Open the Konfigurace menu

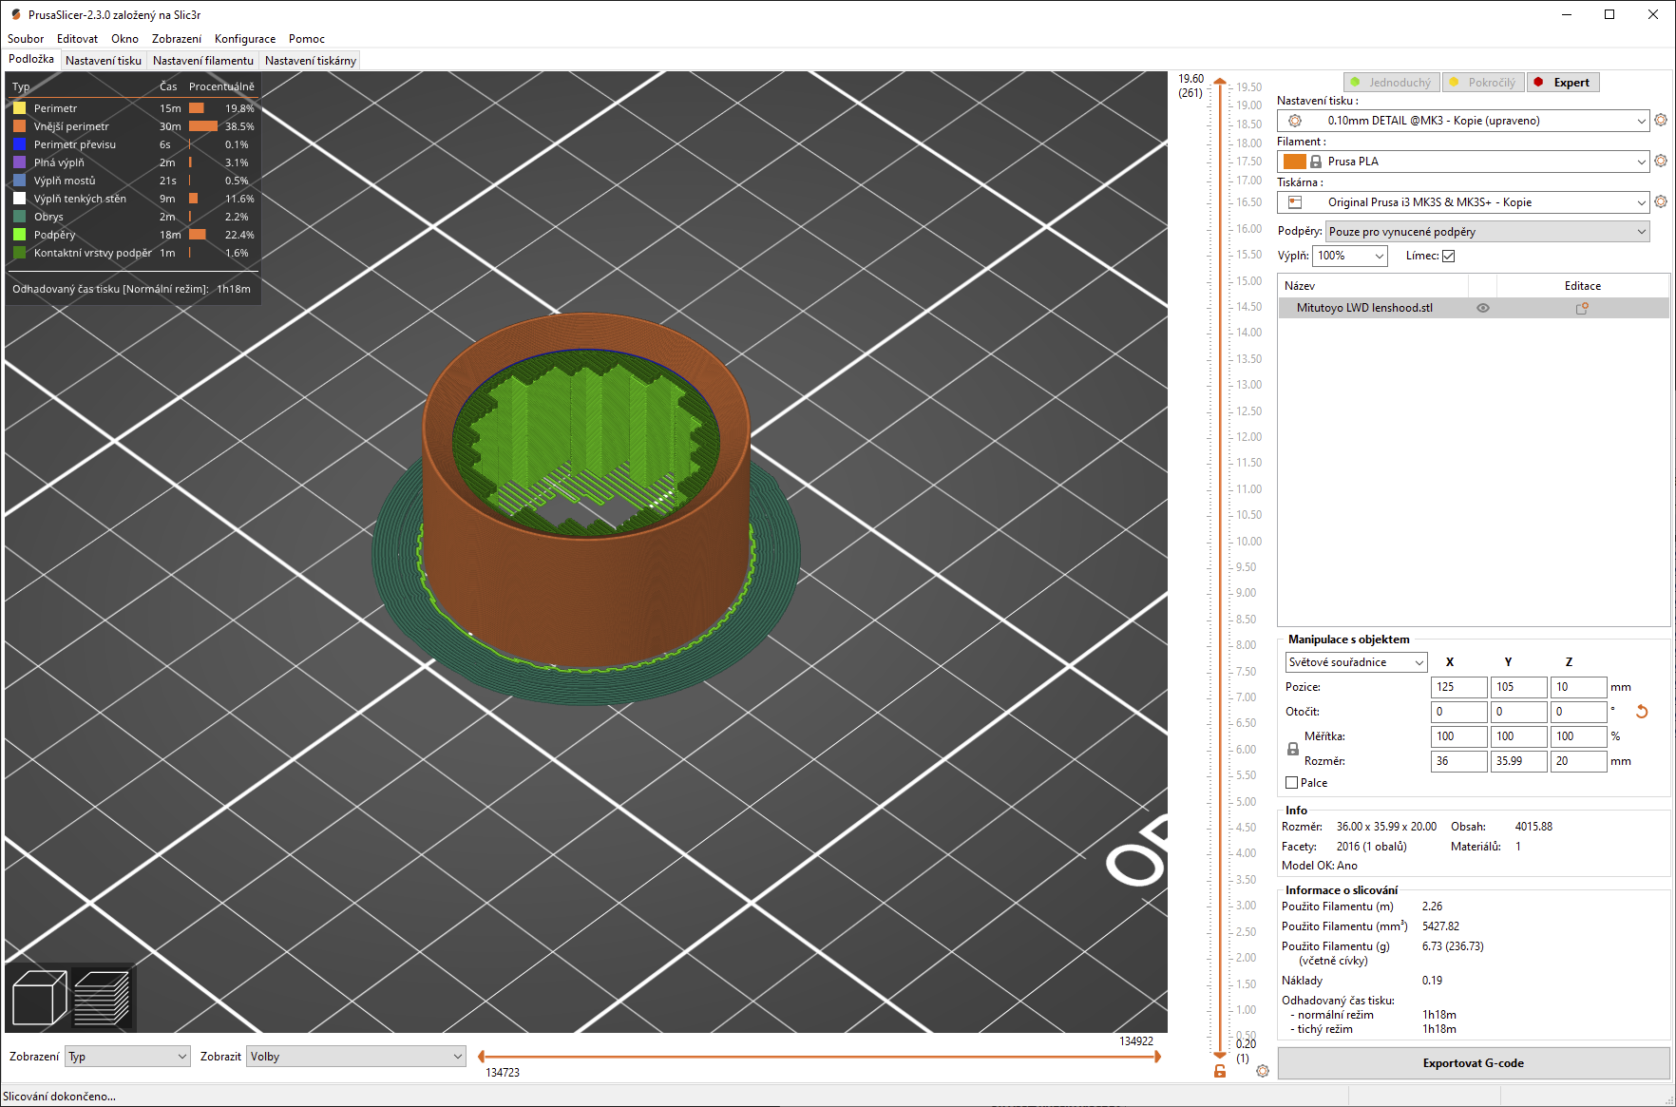point(244,39)
